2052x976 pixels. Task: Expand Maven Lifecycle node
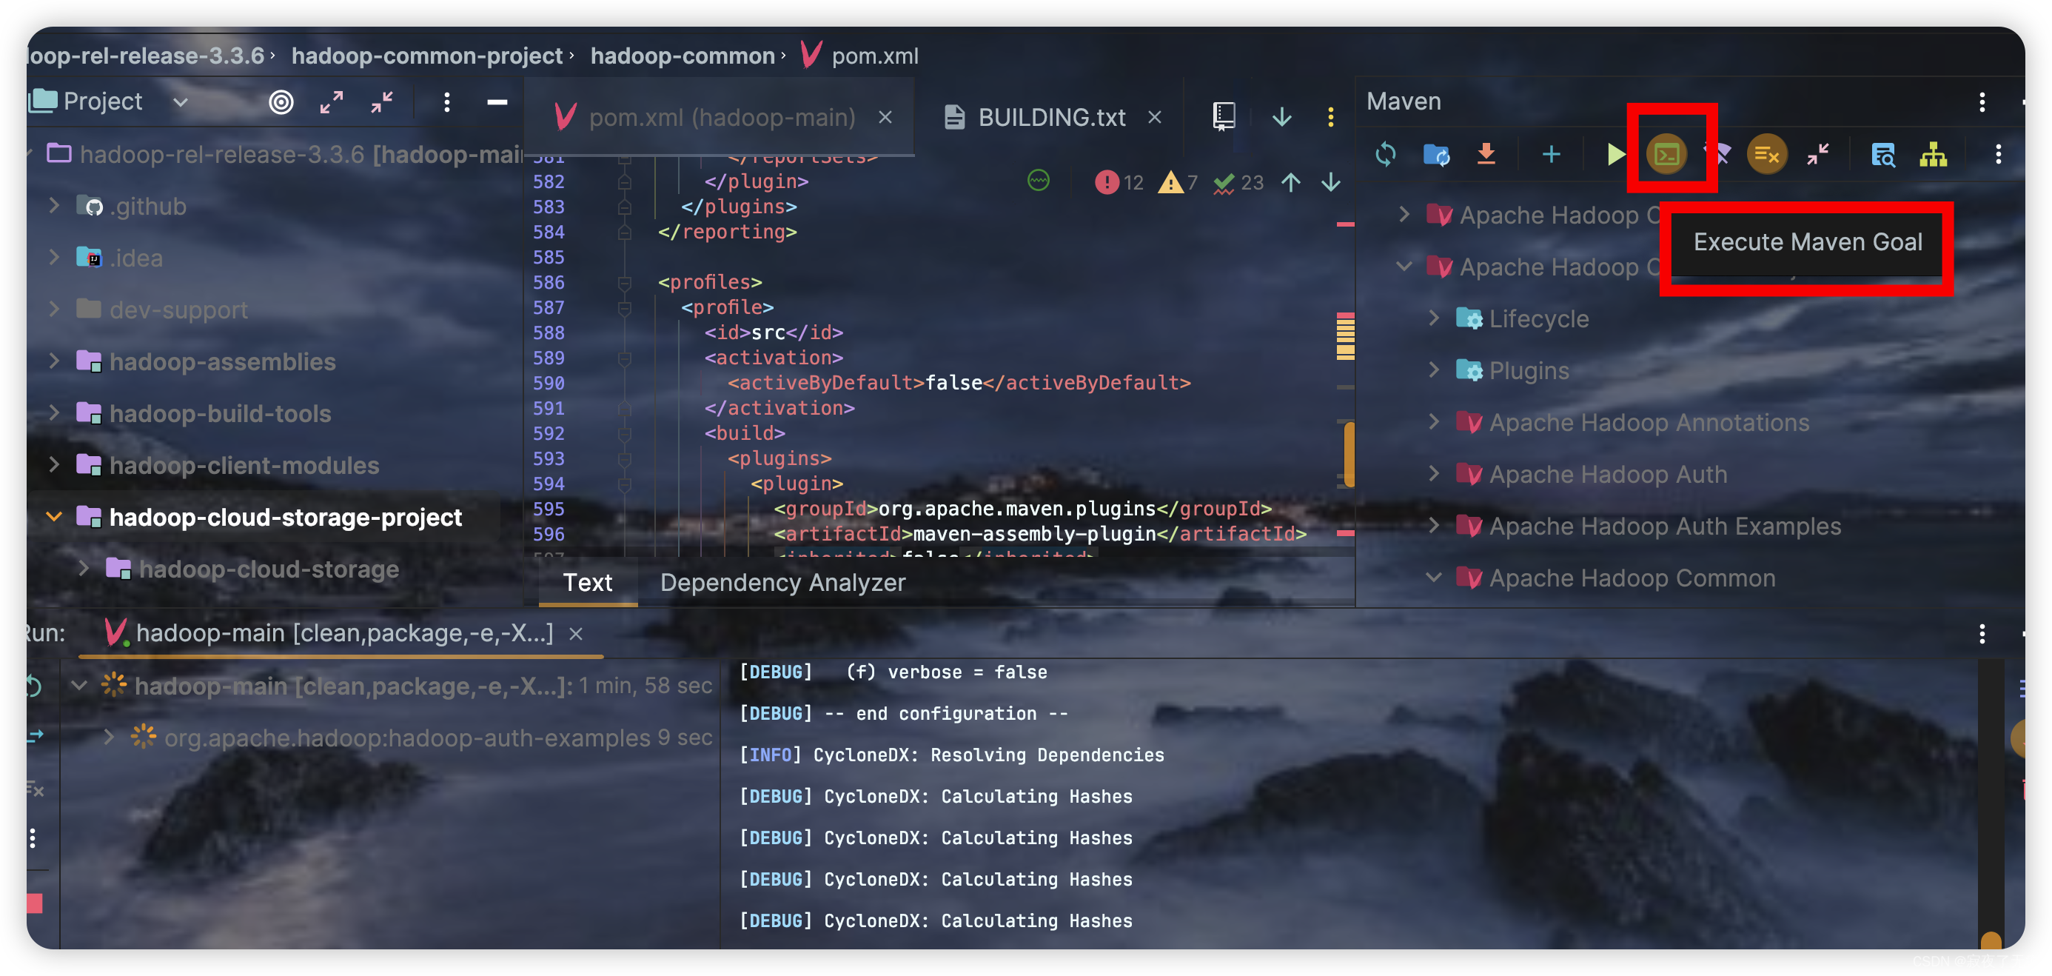(1435, 318)
